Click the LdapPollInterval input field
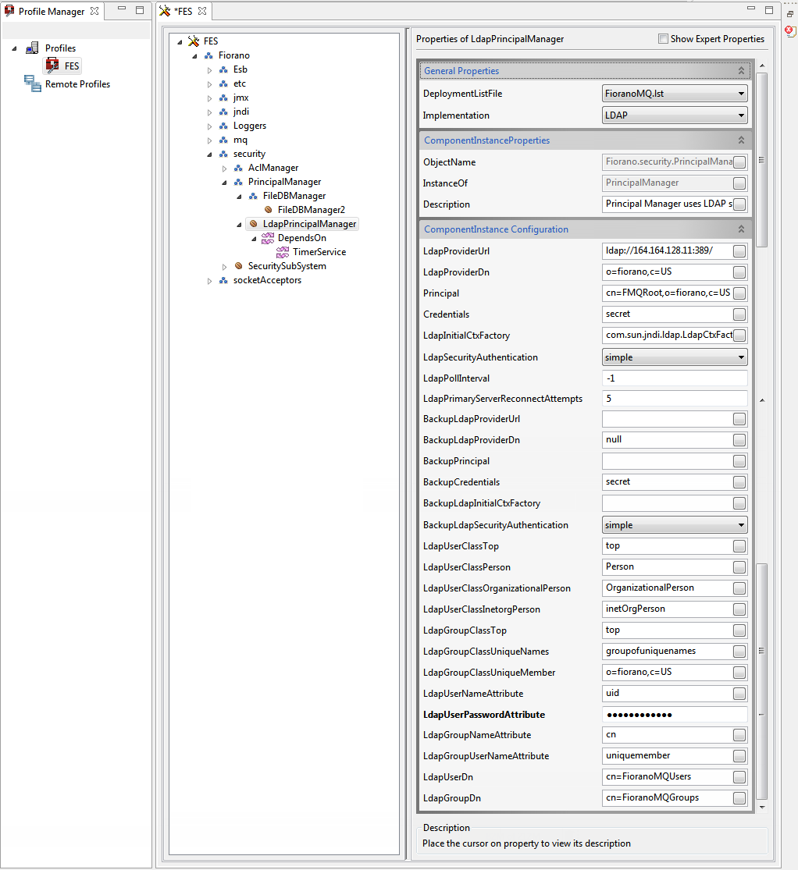 tap(675, 378)
